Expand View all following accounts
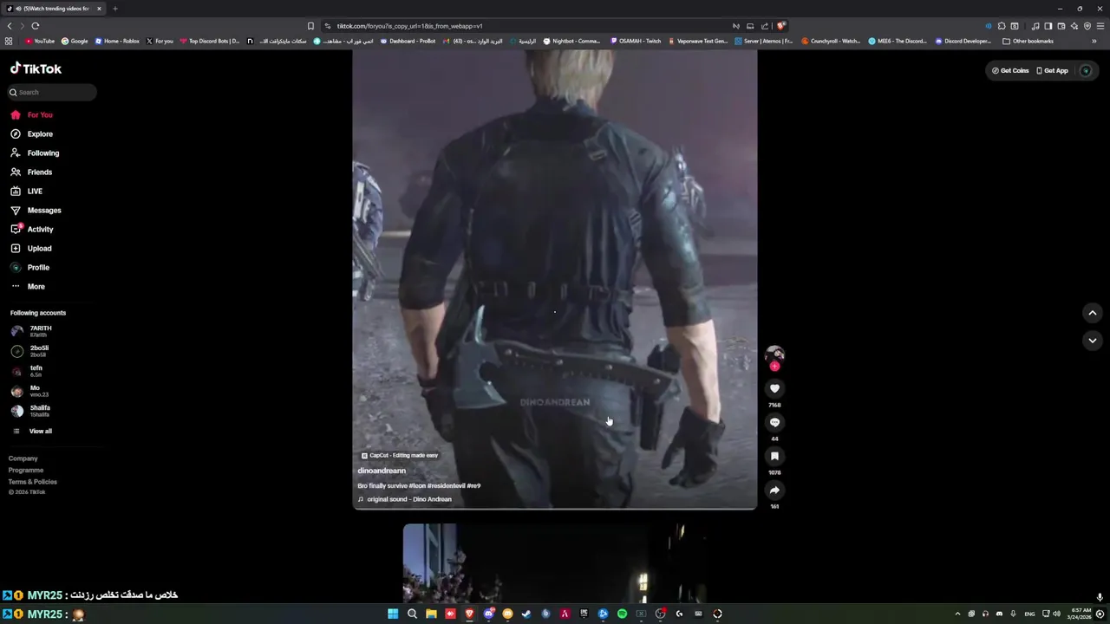The width and height of the screenshot is (1110, 624). pos(33,431)
